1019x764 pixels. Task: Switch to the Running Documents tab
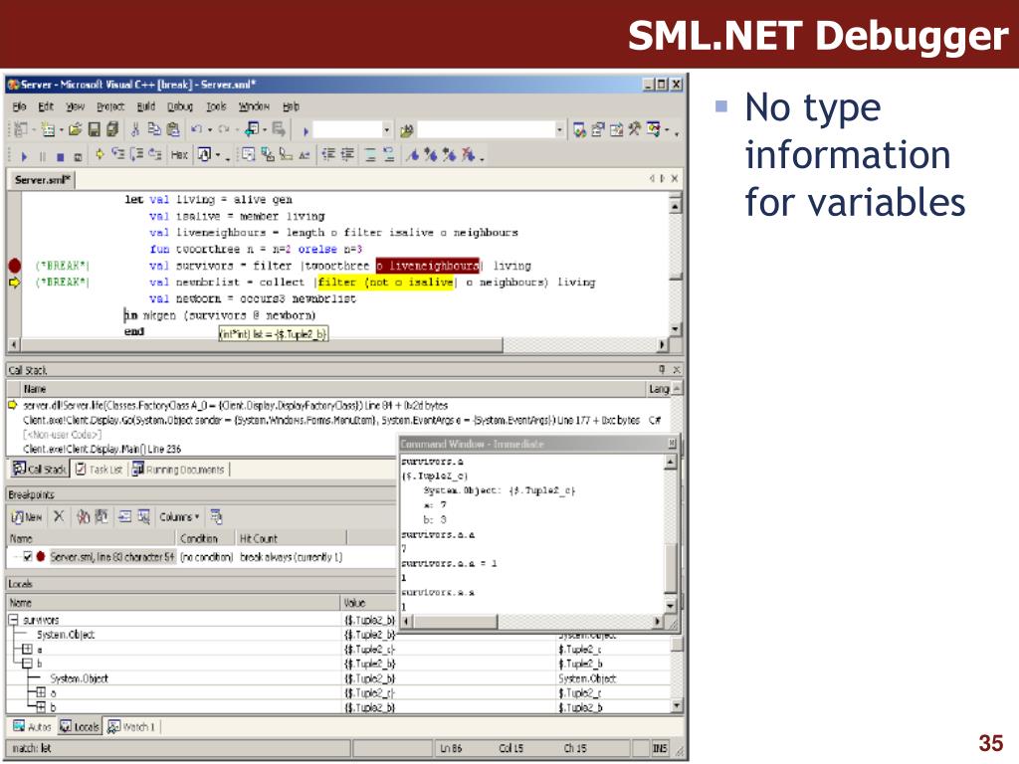(x=179, y=470)
